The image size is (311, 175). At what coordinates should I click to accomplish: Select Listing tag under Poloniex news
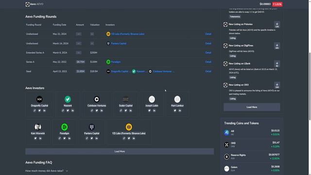(x=233, y=38)
